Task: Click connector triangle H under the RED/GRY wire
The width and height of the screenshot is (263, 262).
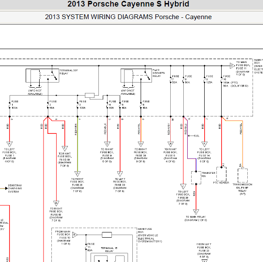Action: point(171,144)
